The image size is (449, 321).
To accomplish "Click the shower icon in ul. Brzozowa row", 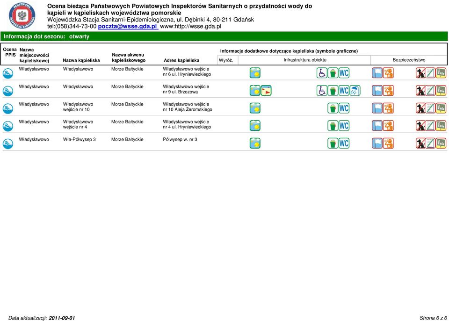I will [x=355, y=91].
